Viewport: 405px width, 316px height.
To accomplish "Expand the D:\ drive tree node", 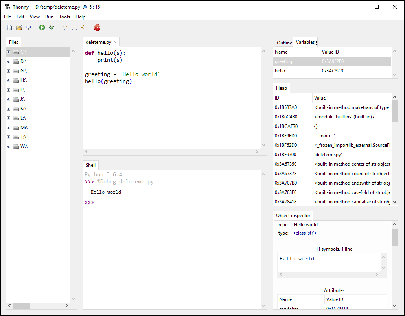I will 9,61.
